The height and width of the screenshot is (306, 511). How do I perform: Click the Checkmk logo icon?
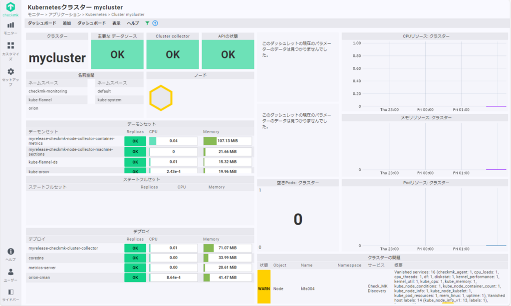click(10, 7)
